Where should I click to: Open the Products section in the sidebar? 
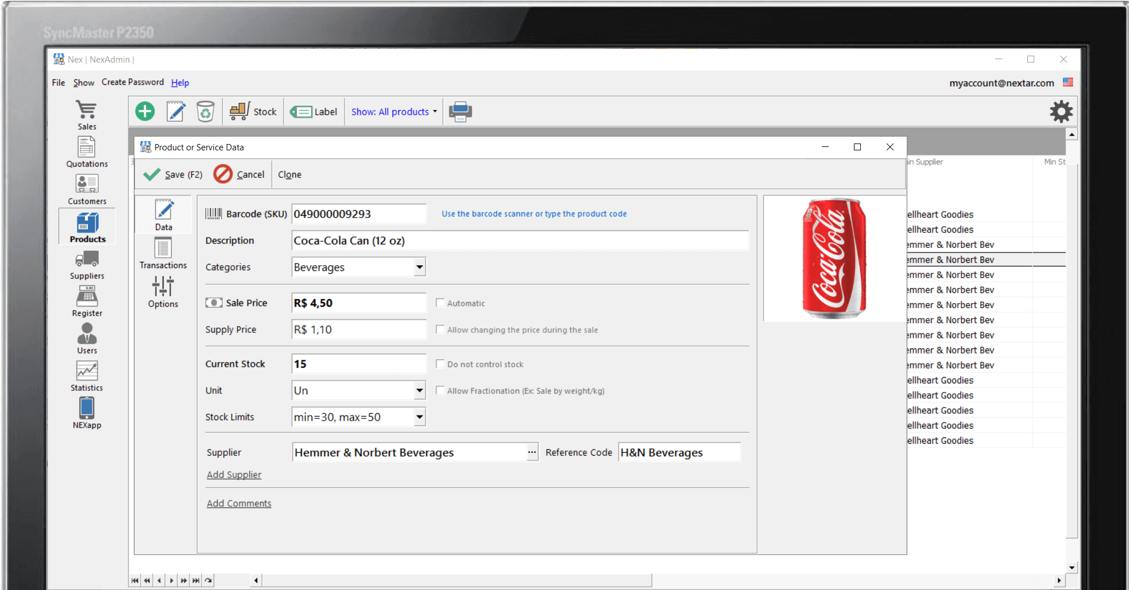[x=87, y=226]
